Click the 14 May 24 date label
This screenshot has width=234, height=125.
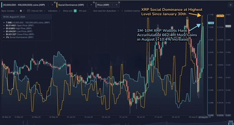(x=19, y=117)
